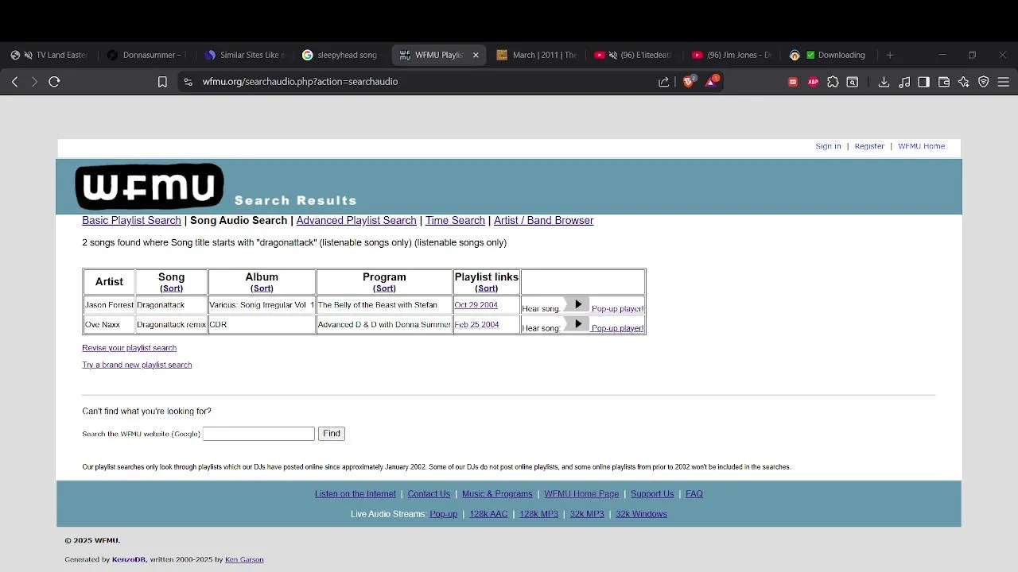
Task: Click the Find button
Action: [x=332, y=434]
